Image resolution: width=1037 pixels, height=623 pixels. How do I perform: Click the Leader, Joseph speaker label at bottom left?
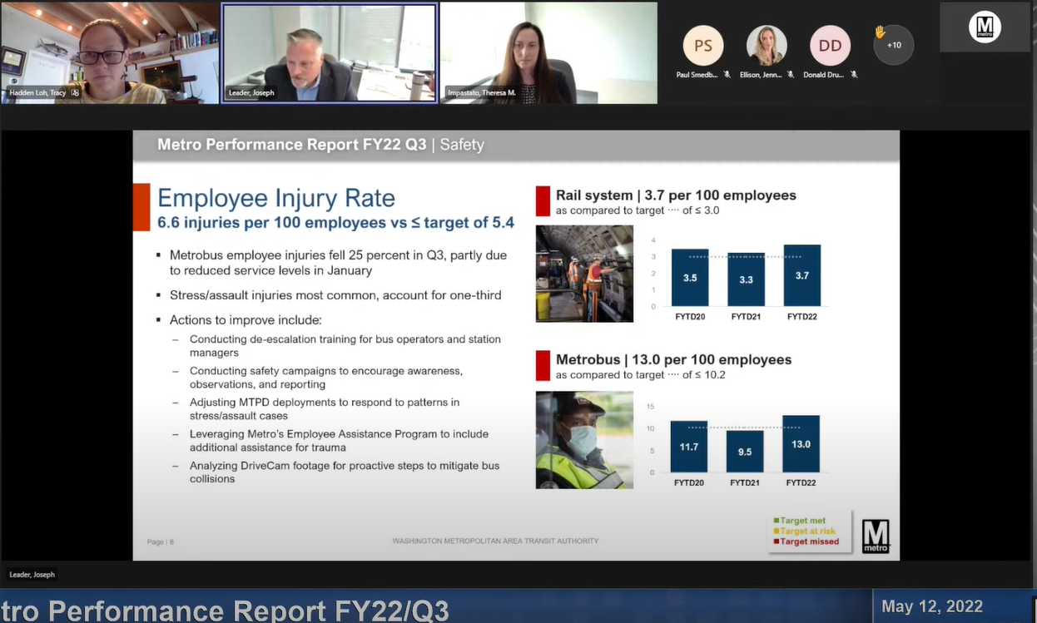pos(32,575)
